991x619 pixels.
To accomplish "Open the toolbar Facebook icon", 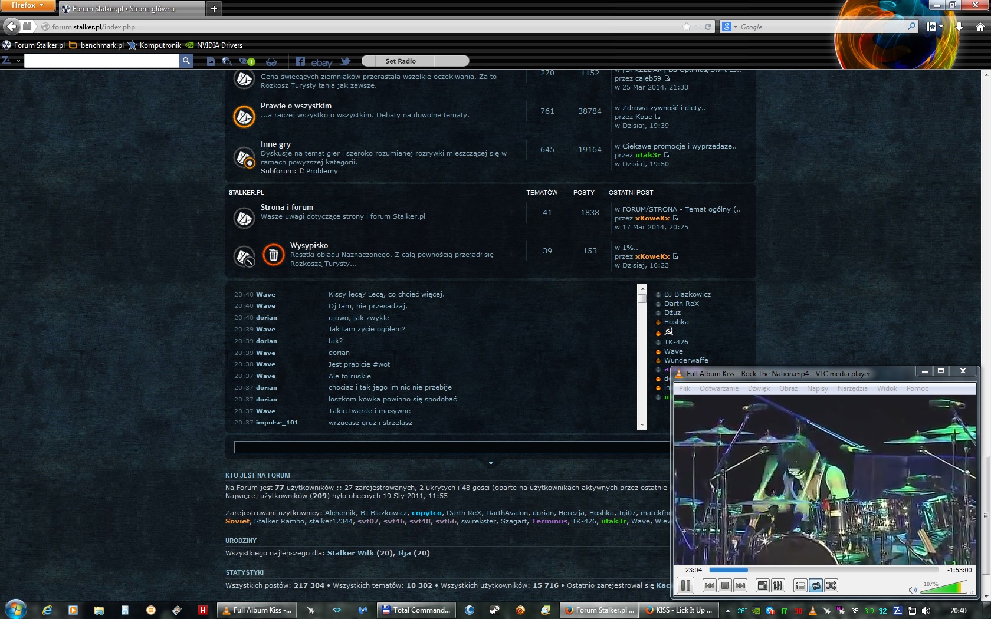I will coord(300,61).
